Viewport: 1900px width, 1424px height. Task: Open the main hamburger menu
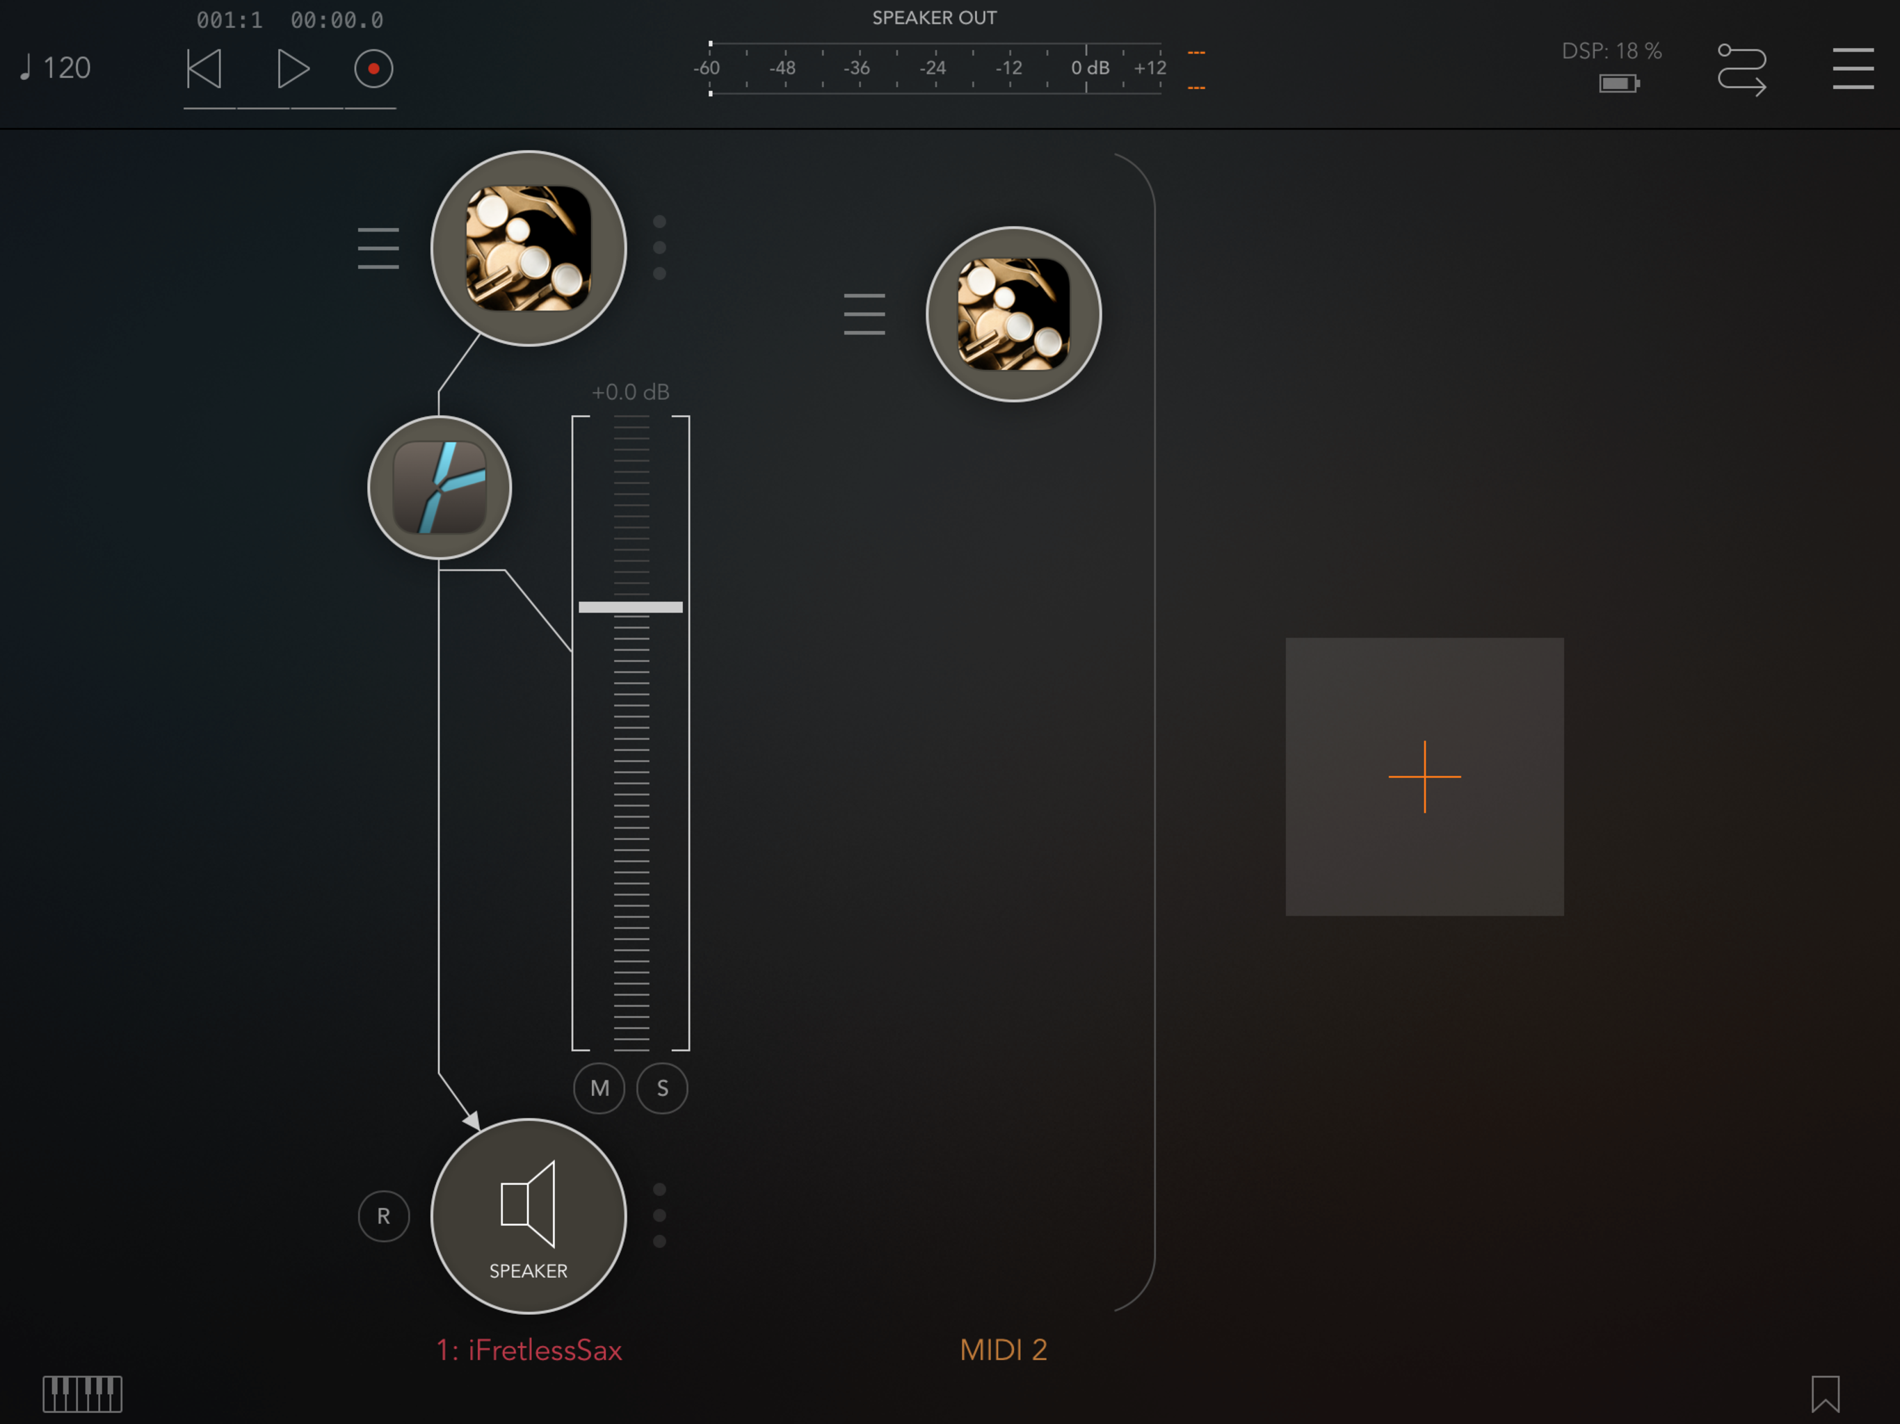point(1853,69)
